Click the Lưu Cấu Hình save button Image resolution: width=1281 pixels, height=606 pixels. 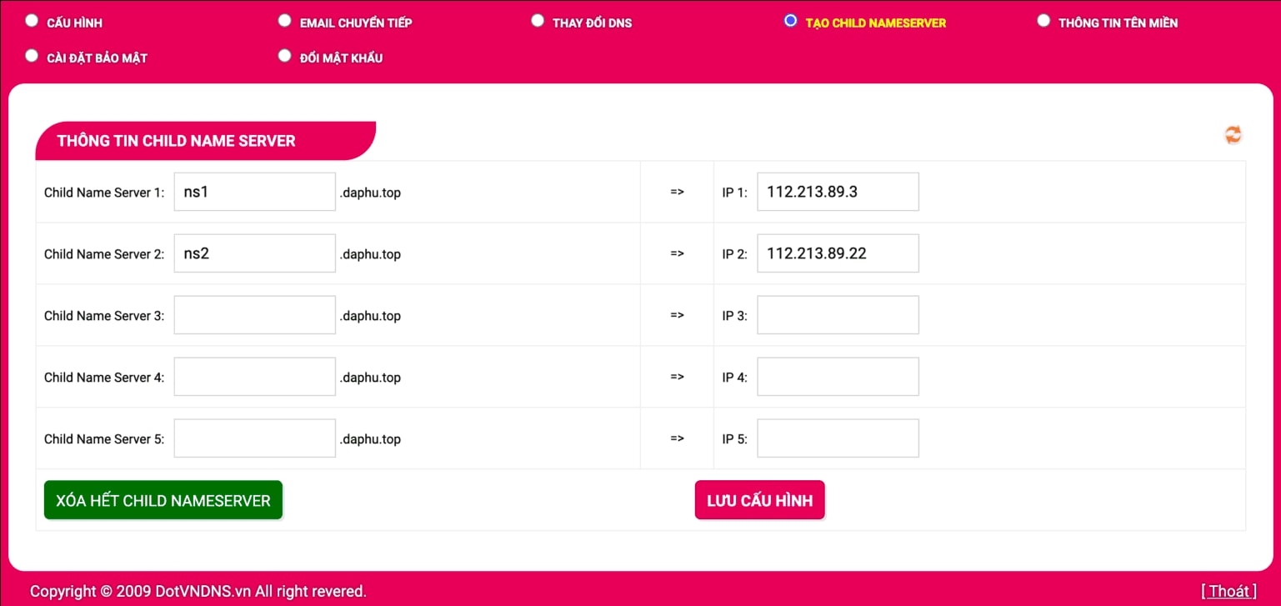tap(759, 500)
